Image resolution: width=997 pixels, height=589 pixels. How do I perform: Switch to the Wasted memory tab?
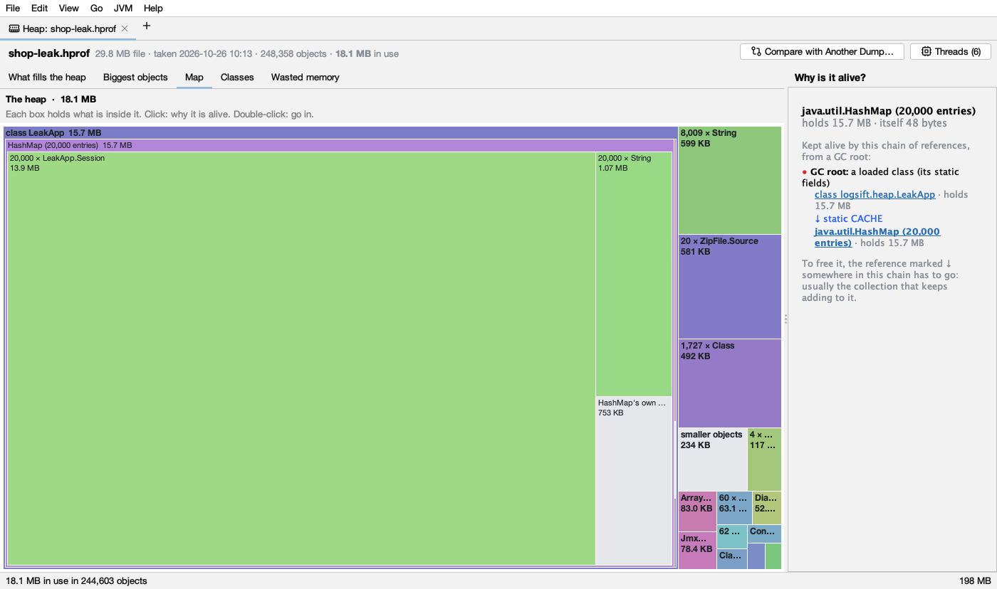[305, 77]
